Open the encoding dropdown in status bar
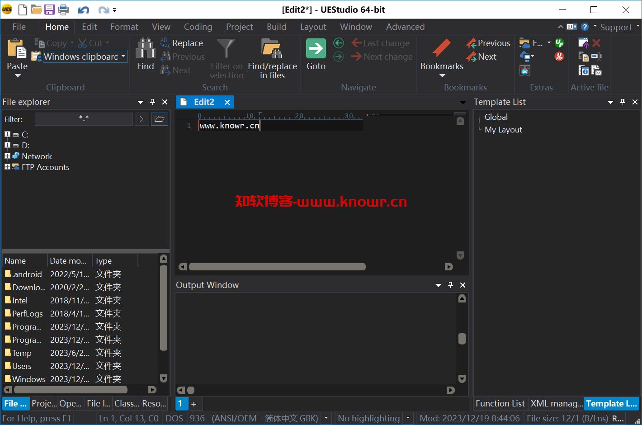 coord(326,418)
